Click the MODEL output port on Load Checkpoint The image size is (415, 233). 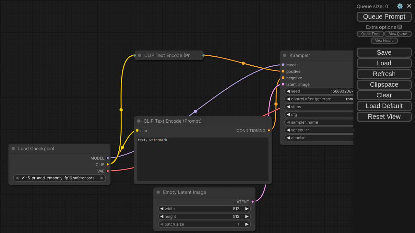pos(108,158)
